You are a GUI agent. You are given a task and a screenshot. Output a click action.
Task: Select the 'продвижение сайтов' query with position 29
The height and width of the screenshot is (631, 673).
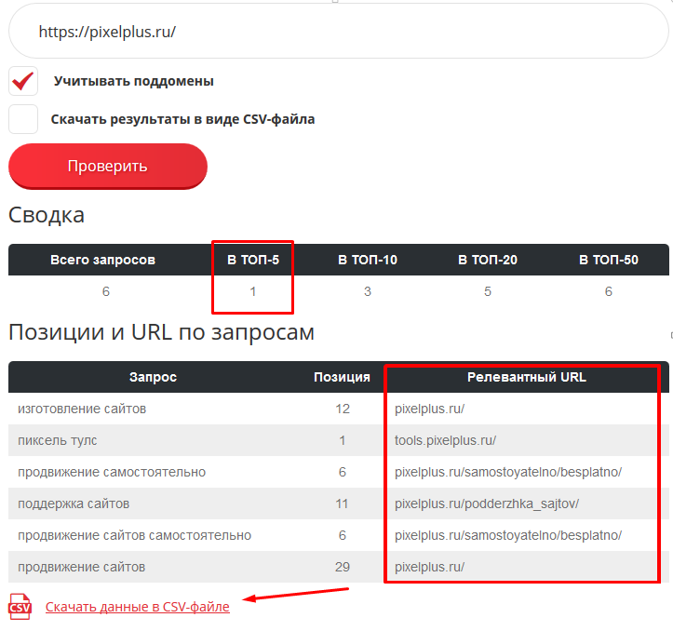click(81, 567)
